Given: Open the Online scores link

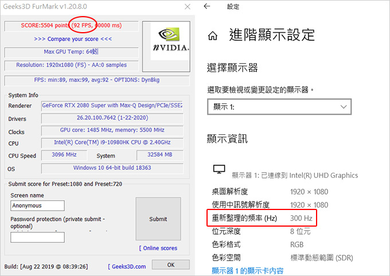Looking at the screenshot, I should point(158,248).
